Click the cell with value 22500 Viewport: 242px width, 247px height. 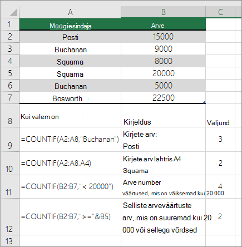(x=163, y=98)
